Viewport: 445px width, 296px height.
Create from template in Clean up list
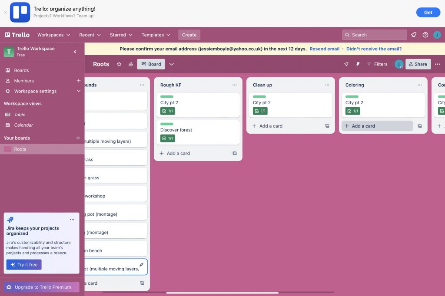pyautogui.click(x=327, y=126)
